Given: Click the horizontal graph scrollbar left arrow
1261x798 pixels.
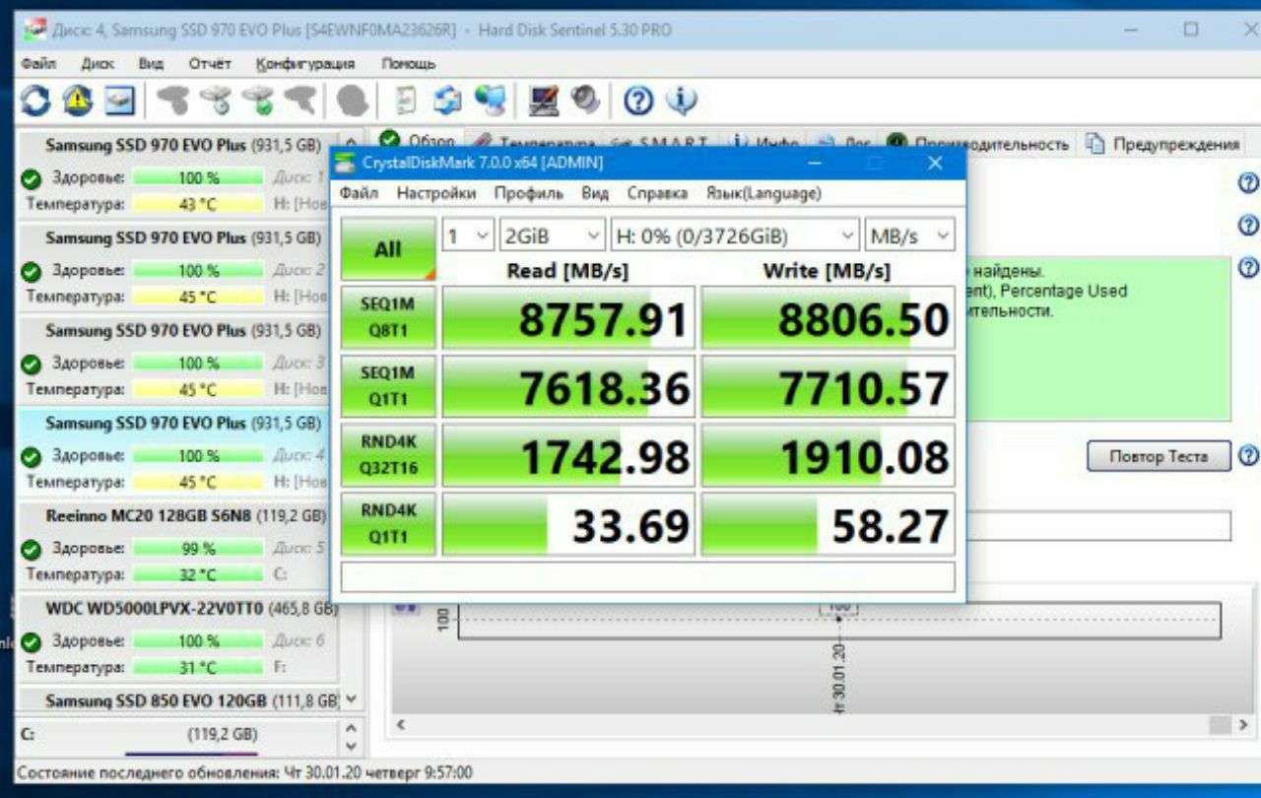Looking at the screenshot, I should (401, 724).
